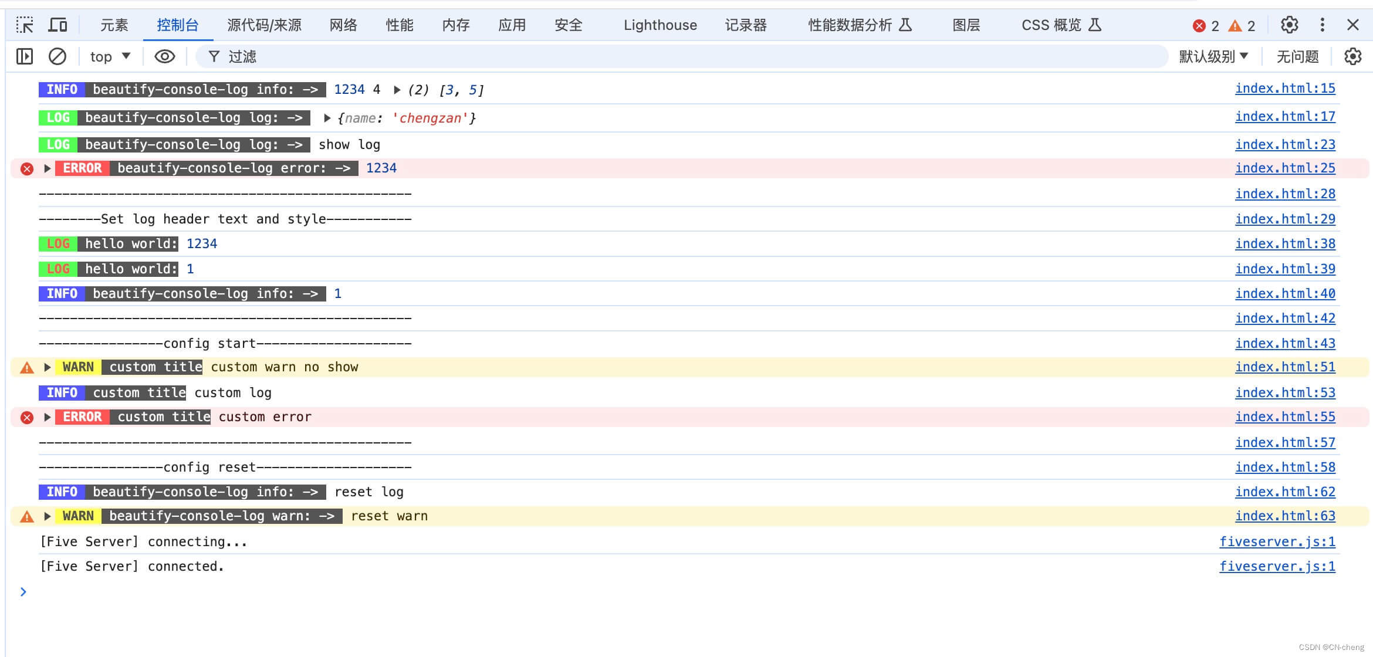Screen dimensions: 1373x657
Task: Switch to the Lighthouse tab
Action: click(660, 25)
